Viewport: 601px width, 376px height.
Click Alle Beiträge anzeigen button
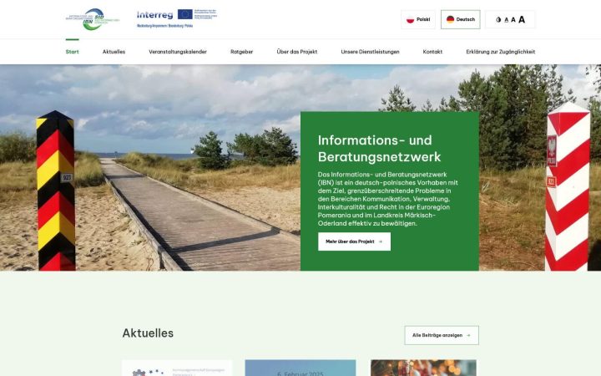442,335
